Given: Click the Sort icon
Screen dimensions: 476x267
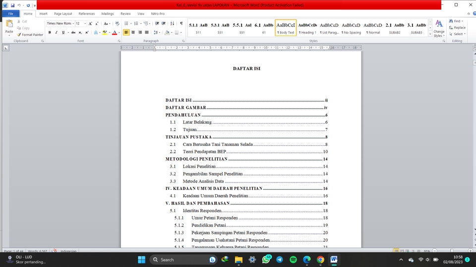Looking at the screenshot, I should (173, 23).
